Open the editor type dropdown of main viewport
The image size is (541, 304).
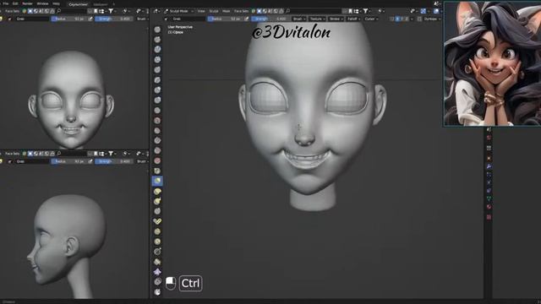tap(156, 11)
